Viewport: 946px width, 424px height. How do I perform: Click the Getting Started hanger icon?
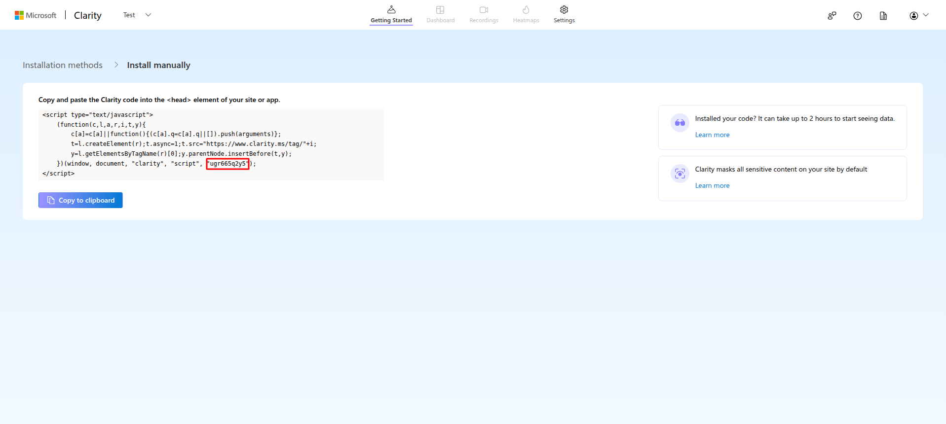391,9
